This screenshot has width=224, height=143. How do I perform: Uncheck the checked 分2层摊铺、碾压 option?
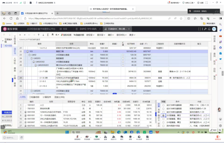click(163, 116)
